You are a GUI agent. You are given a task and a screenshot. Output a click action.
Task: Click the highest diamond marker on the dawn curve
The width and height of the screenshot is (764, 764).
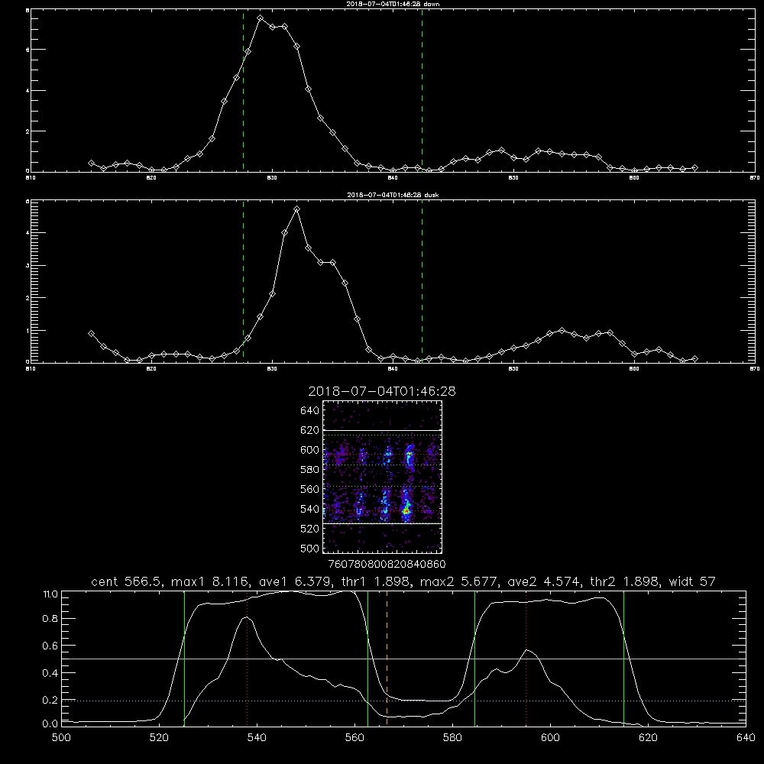click(261, 18)
